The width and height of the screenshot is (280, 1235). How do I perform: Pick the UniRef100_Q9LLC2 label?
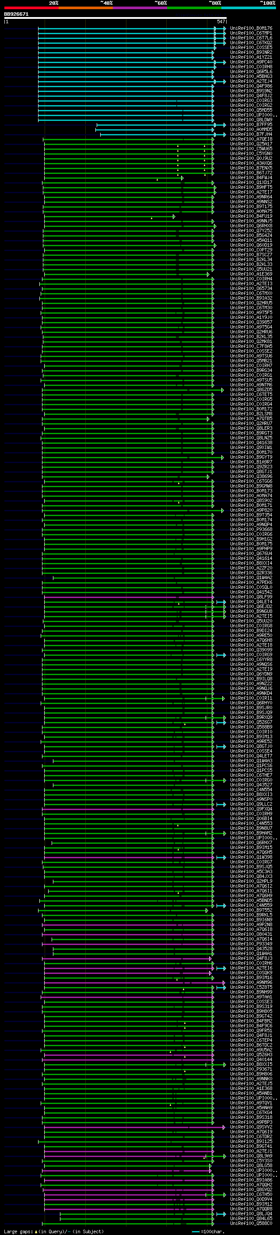coord(251,804)
